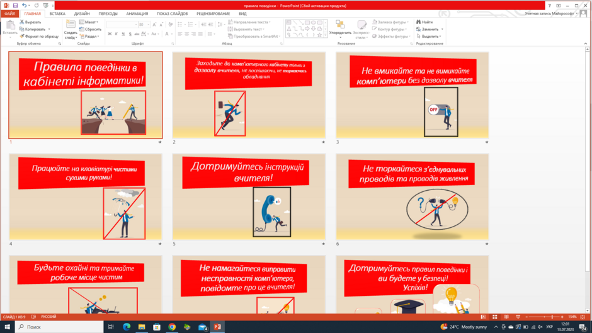Click the Microsoft account (Учетная запись Майкрософт) label
592x333 pixels.
(x=549, y=14)
